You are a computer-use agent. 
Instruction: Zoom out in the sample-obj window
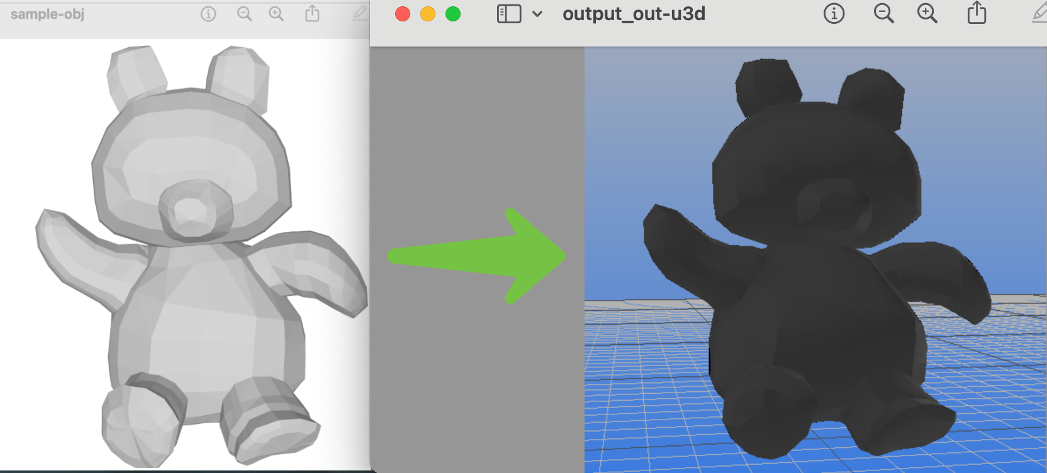click(x=244, y=14)
